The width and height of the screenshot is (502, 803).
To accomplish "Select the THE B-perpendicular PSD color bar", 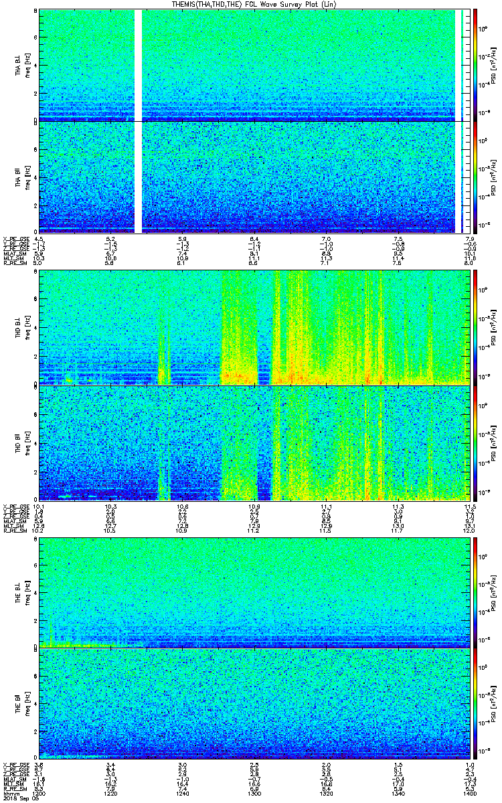I will [475, 592].
